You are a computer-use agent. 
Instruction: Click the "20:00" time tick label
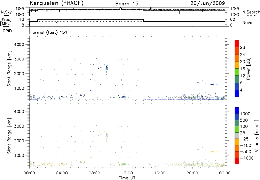click(192, 173)
